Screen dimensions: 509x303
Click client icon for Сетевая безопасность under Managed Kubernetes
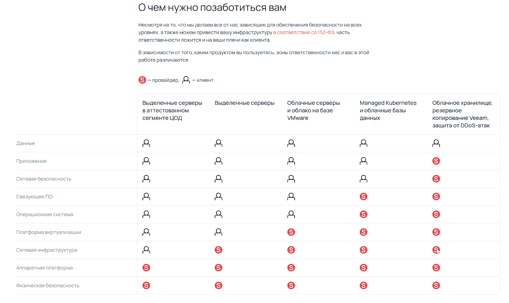click(364, 179)
